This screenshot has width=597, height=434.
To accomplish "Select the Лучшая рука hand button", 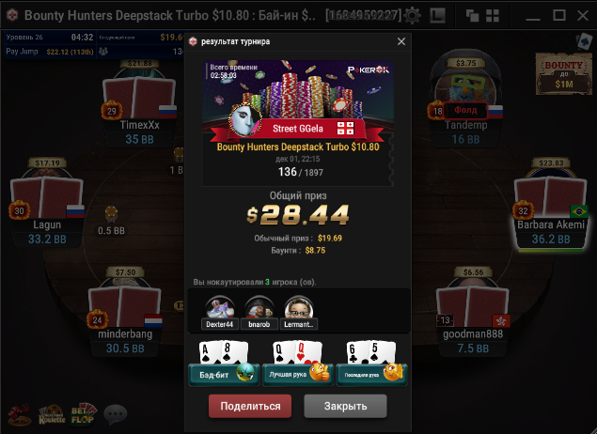I will point(298,375).
